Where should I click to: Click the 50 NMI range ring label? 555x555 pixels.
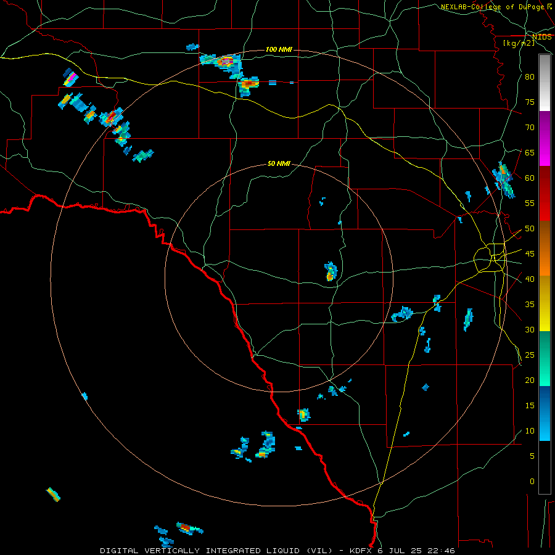click(279, 163)
